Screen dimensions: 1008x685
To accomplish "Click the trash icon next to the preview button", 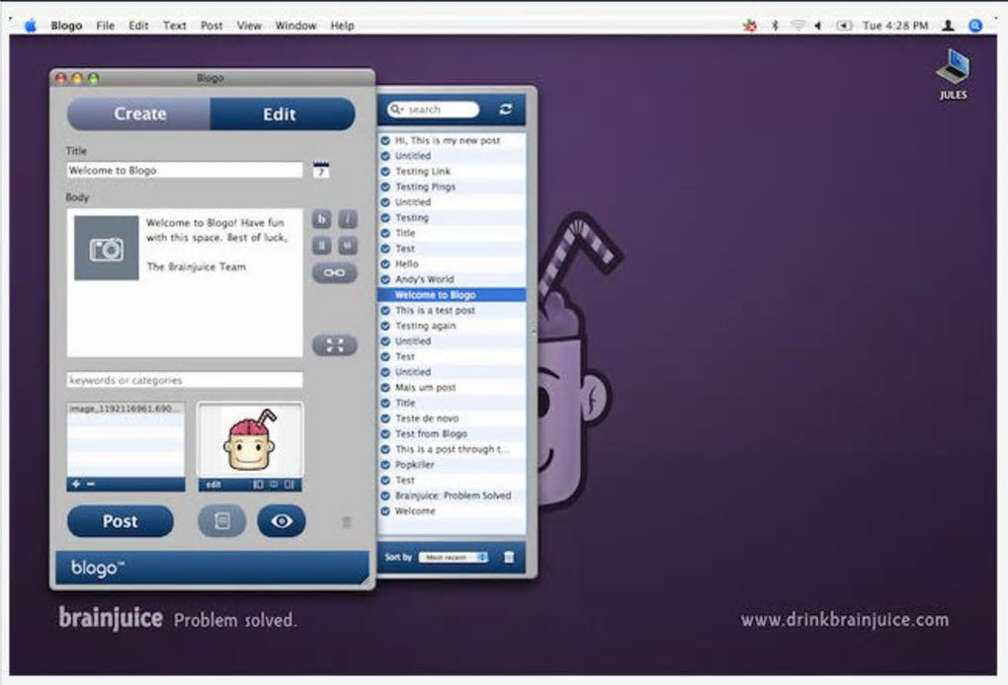I will point(347,522).
